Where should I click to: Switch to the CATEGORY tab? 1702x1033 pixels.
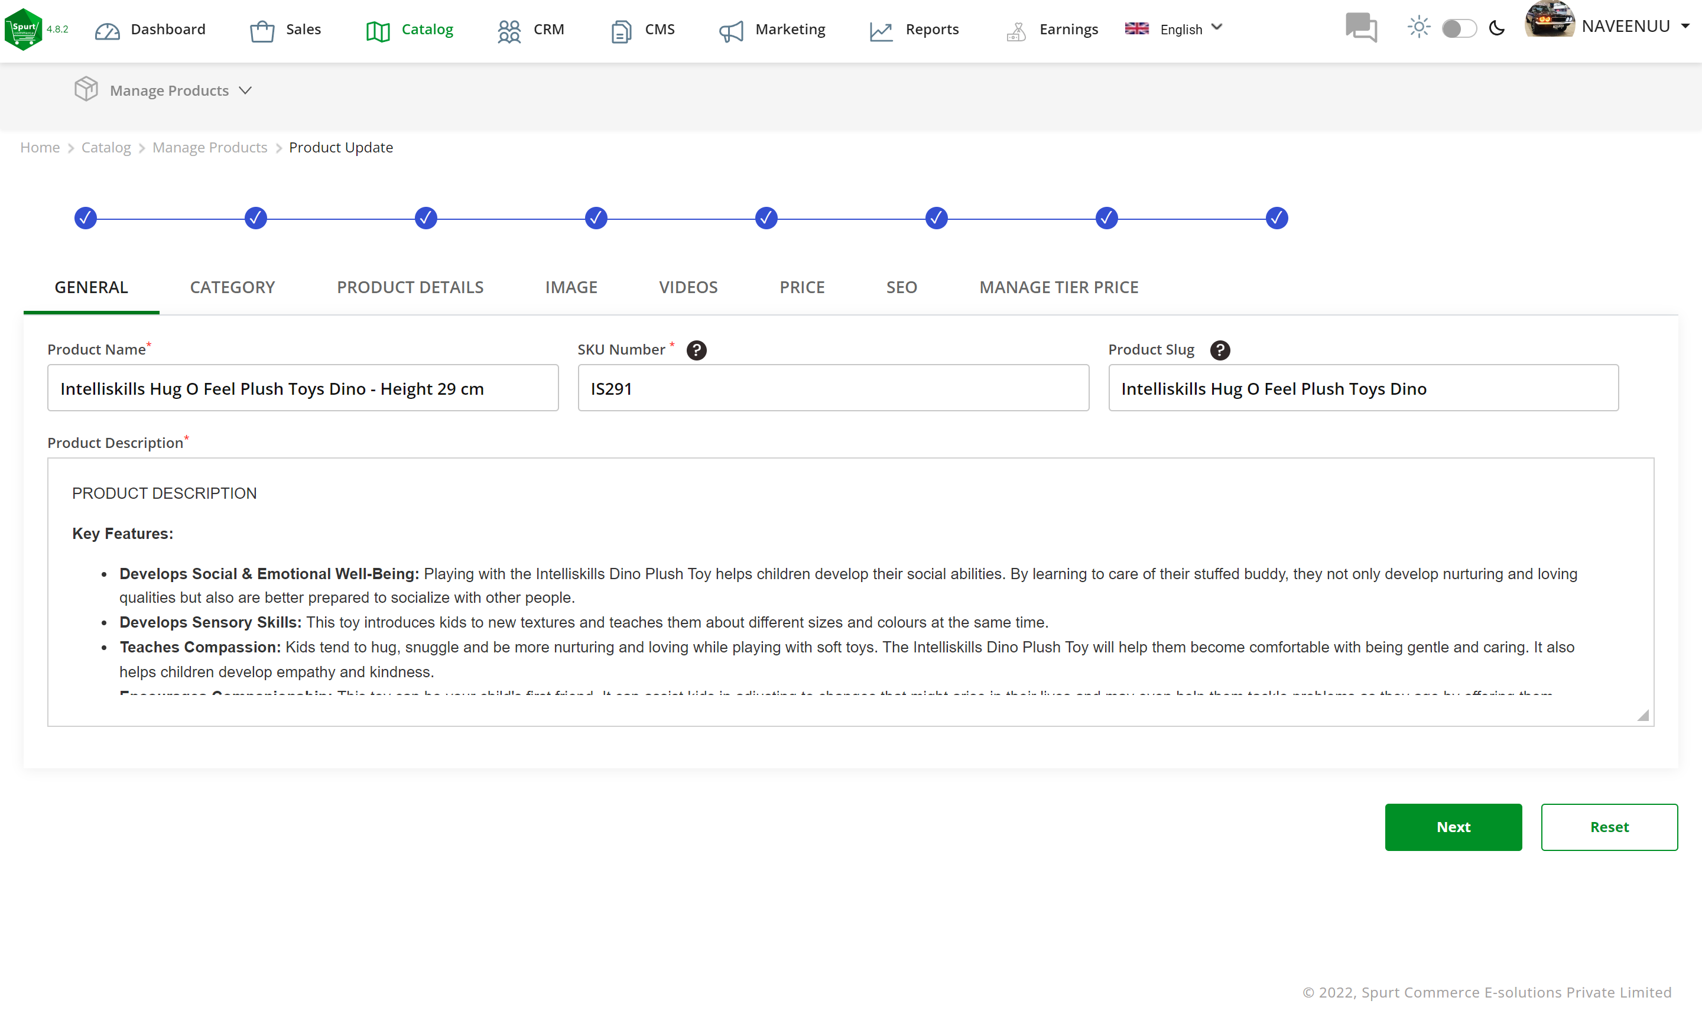(232, 287)
